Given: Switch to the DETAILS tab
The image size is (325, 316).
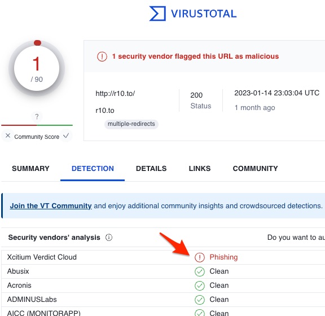Looking at the screenshot, I should [x=151, y=169].
